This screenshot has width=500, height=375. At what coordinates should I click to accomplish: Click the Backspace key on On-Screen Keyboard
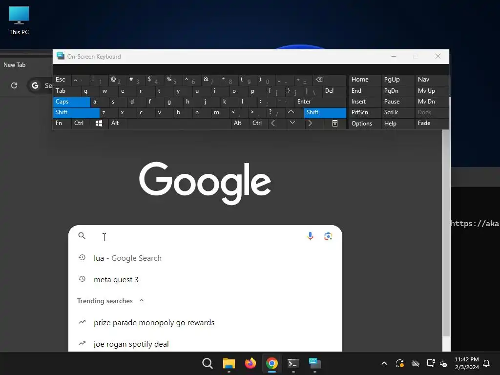pos(330,80)
